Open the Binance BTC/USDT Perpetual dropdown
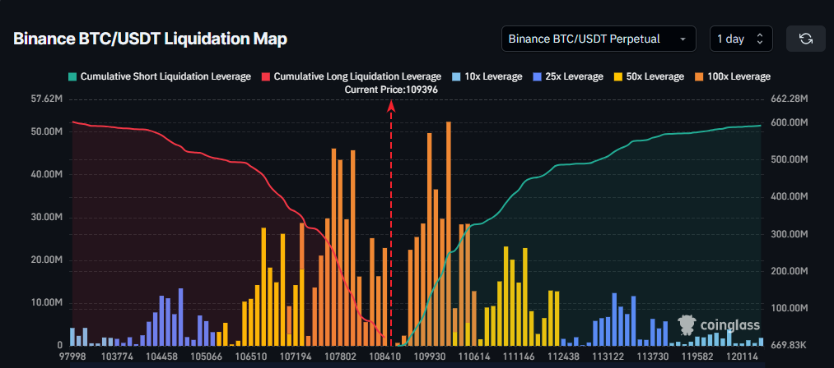Viewport: 834px width, 368px height. pos(599,39)
